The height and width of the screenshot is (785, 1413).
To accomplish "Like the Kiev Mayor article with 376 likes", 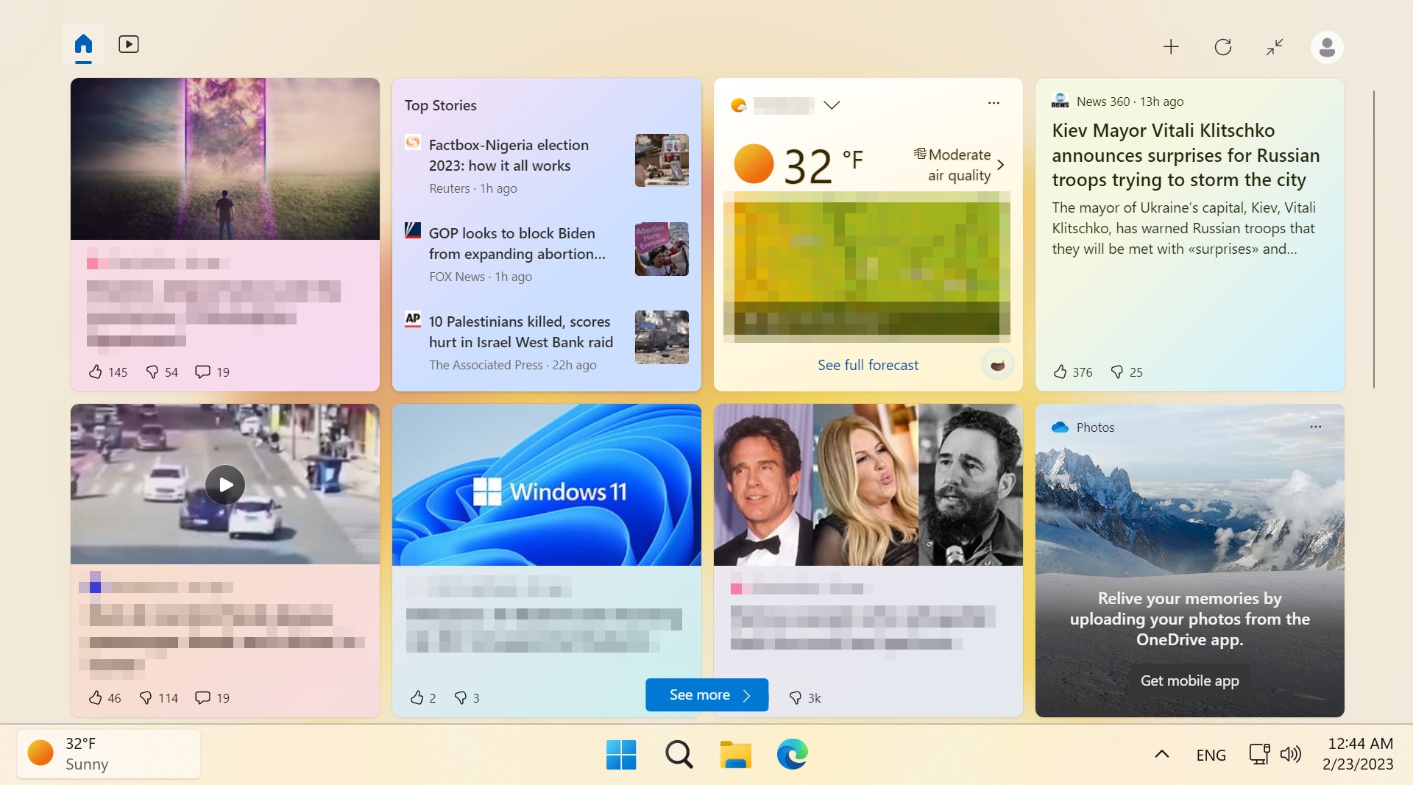I will point(1072,372).
